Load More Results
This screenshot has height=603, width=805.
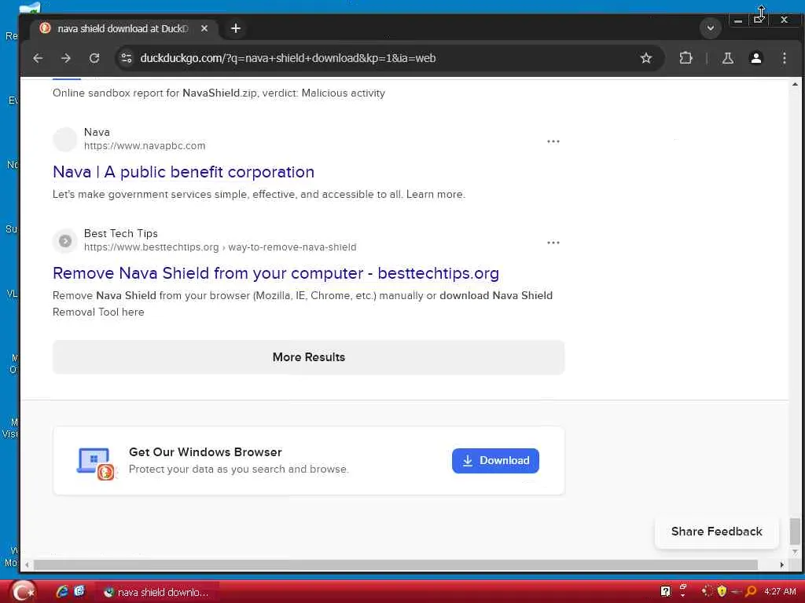point(308,357)
